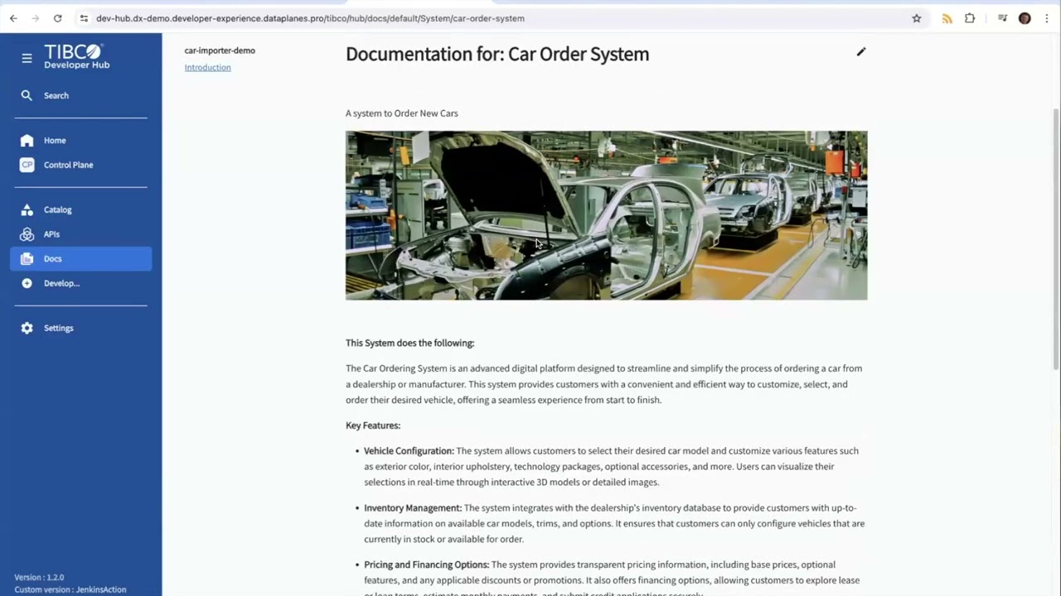
Task: Open the Introduction link
Action: coord(207,67)
